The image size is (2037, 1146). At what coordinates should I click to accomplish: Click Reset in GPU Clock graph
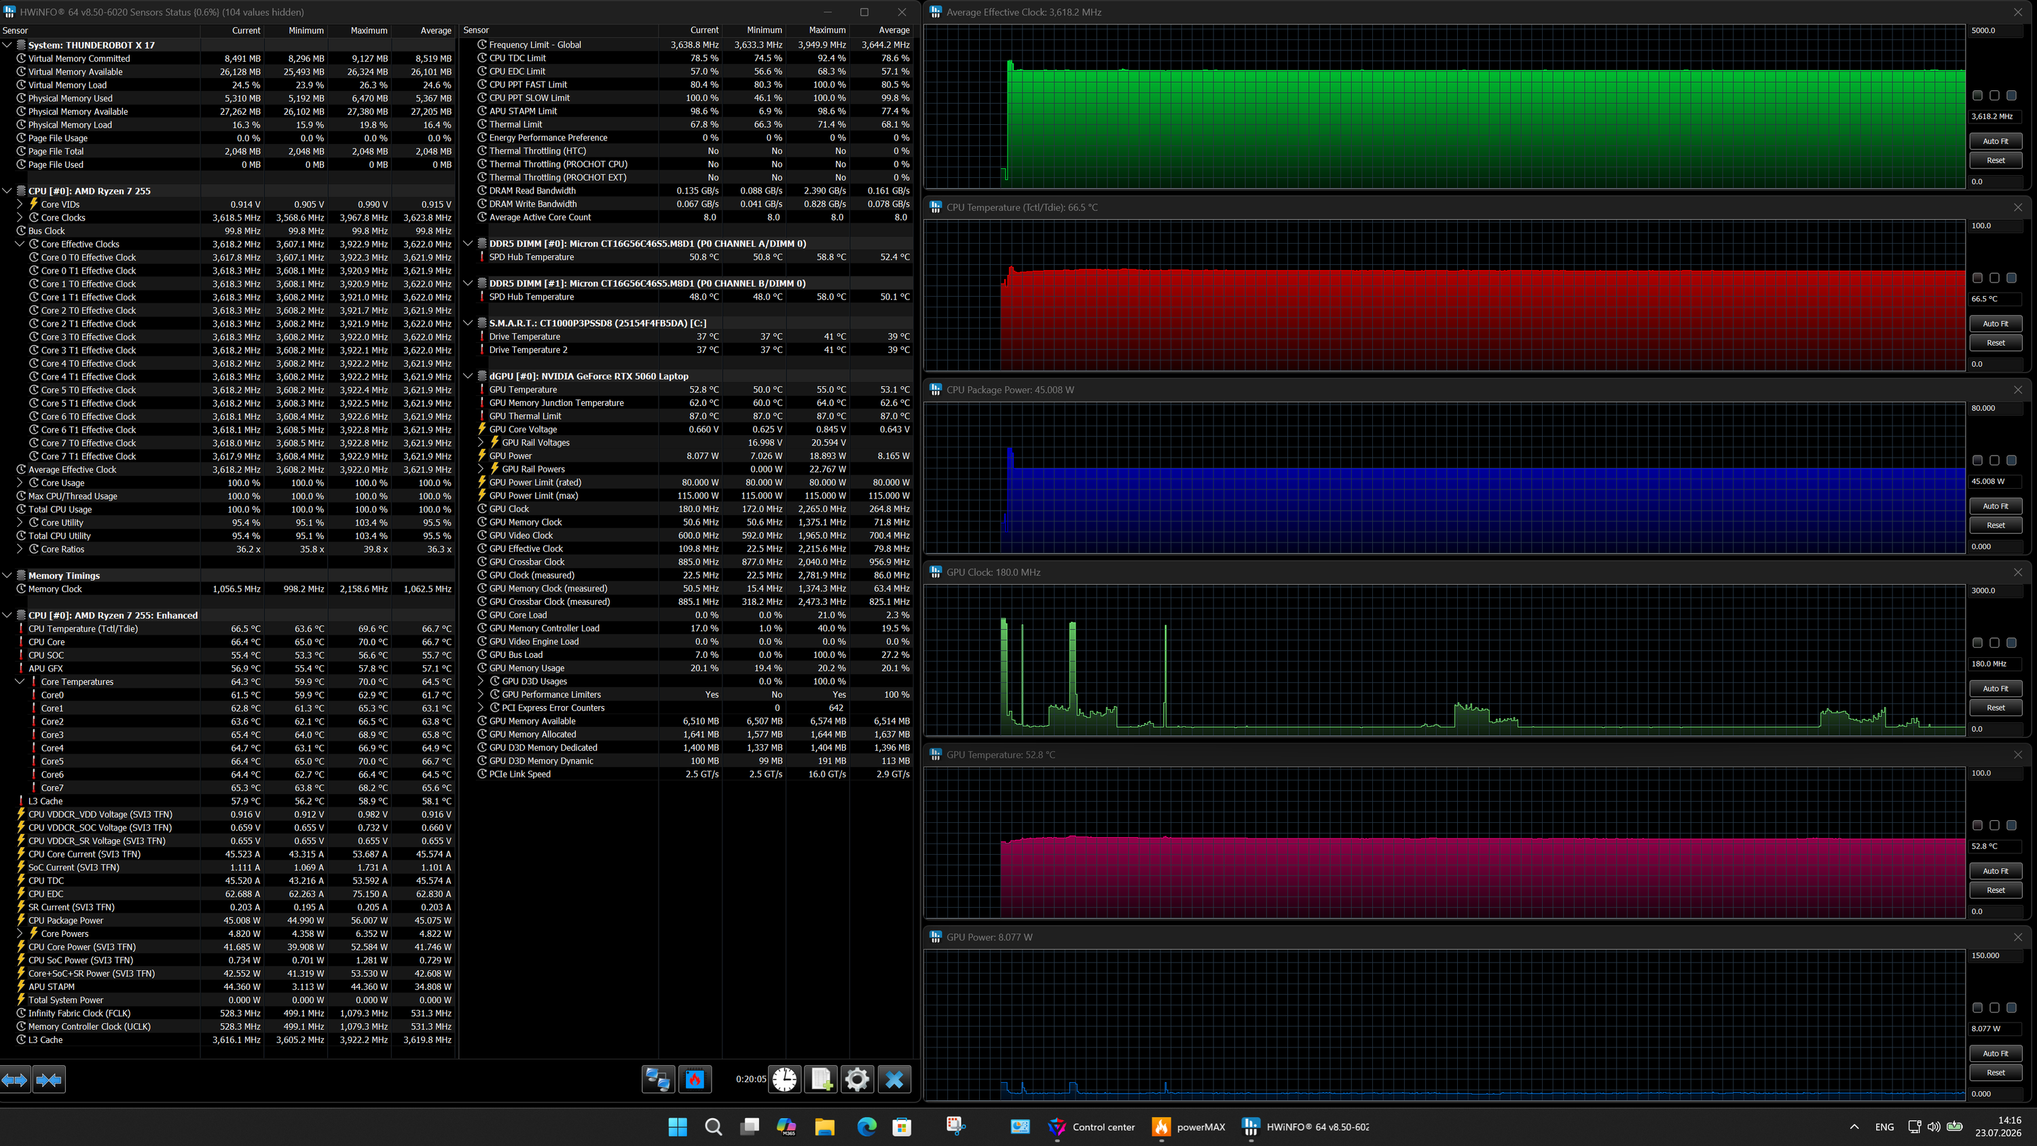(x=1995, y=708)
